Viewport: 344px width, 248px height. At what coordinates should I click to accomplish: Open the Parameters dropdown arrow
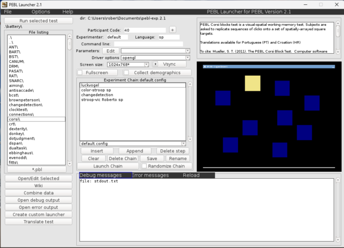(x=188, y=51)
